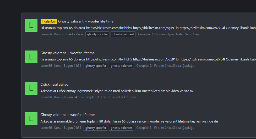Click 'Cevaplar: 1' reply count
256x139 pixels.
(x=146, y=34)
